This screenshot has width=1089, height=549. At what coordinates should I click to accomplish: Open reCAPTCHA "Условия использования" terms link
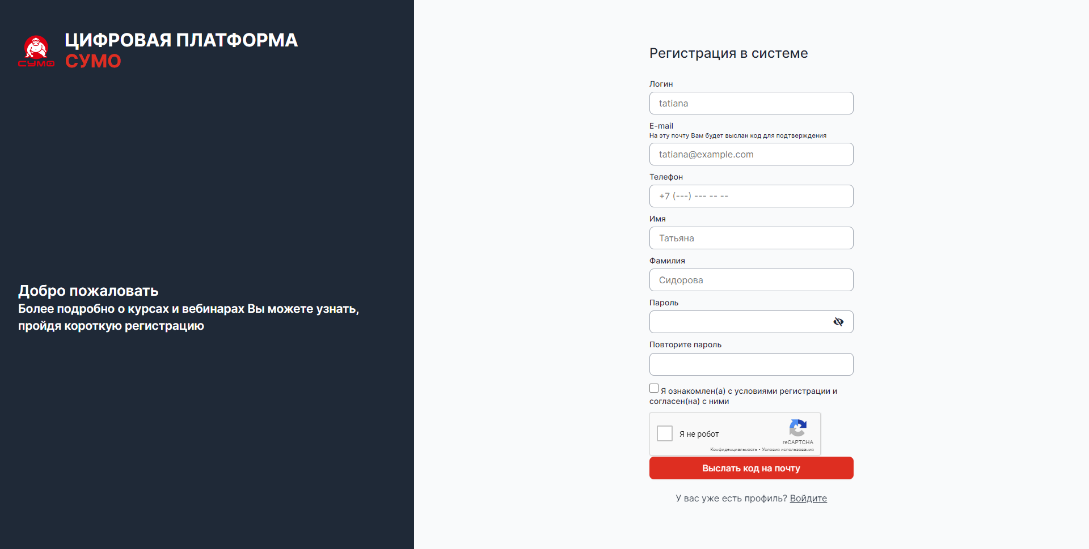(788, 450)
